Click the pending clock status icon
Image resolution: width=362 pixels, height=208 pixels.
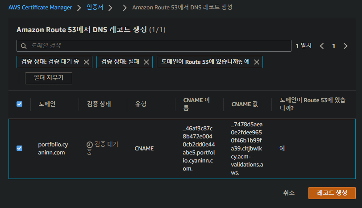coord(90,145)
